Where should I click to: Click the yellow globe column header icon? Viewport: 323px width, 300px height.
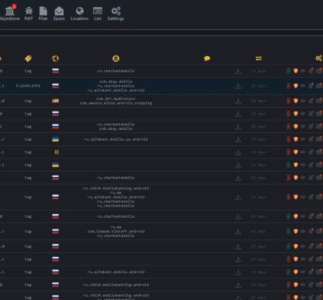(55, 58)
